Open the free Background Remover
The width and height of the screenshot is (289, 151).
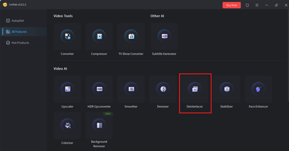[x=99, y=126]
